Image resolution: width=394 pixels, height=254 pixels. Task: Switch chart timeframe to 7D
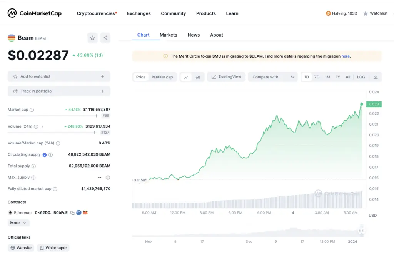[x=317, y=77]
